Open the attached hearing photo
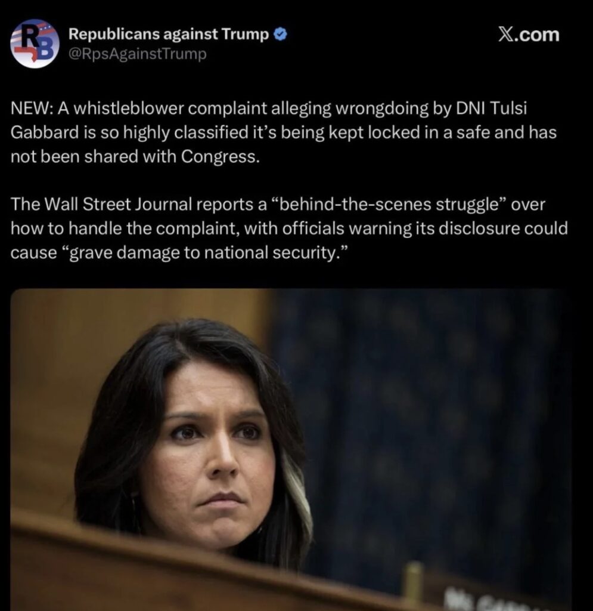 coord(291,450)
